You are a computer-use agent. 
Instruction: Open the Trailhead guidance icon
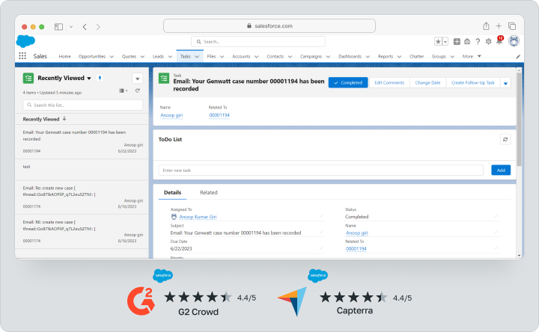(467, 42)
